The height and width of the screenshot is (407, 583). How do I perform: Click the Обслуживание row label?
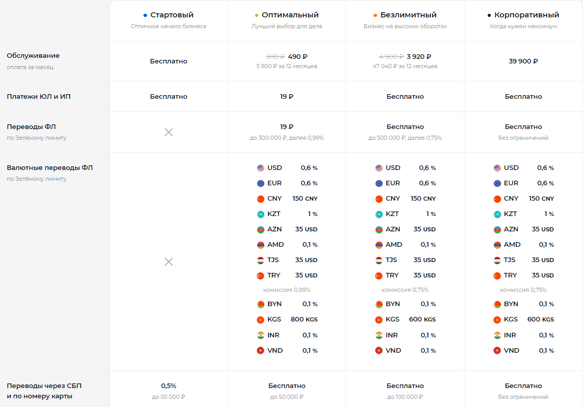(33, 56)
